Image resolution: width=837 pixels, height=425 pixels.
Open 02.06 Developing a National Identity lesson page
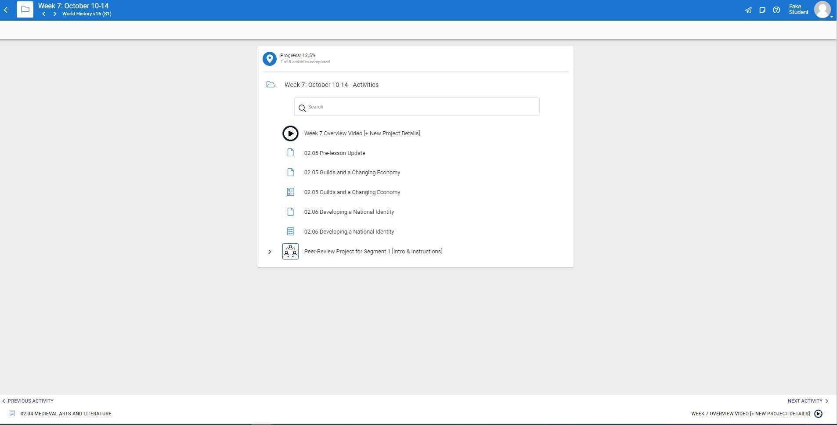click(x=349, y=212)
